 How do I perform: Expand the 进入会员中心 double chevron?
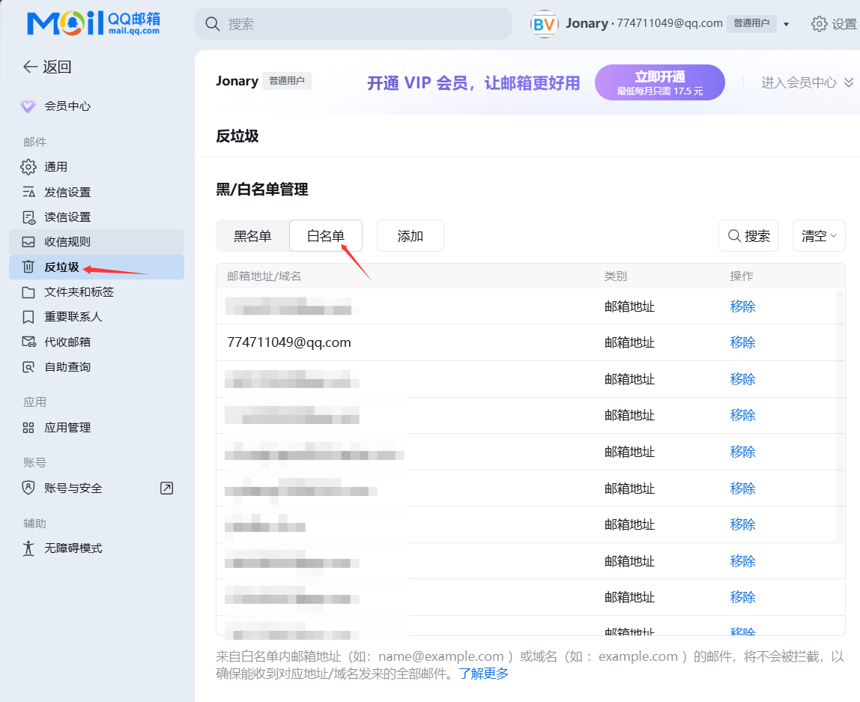[x=849, y=82]
